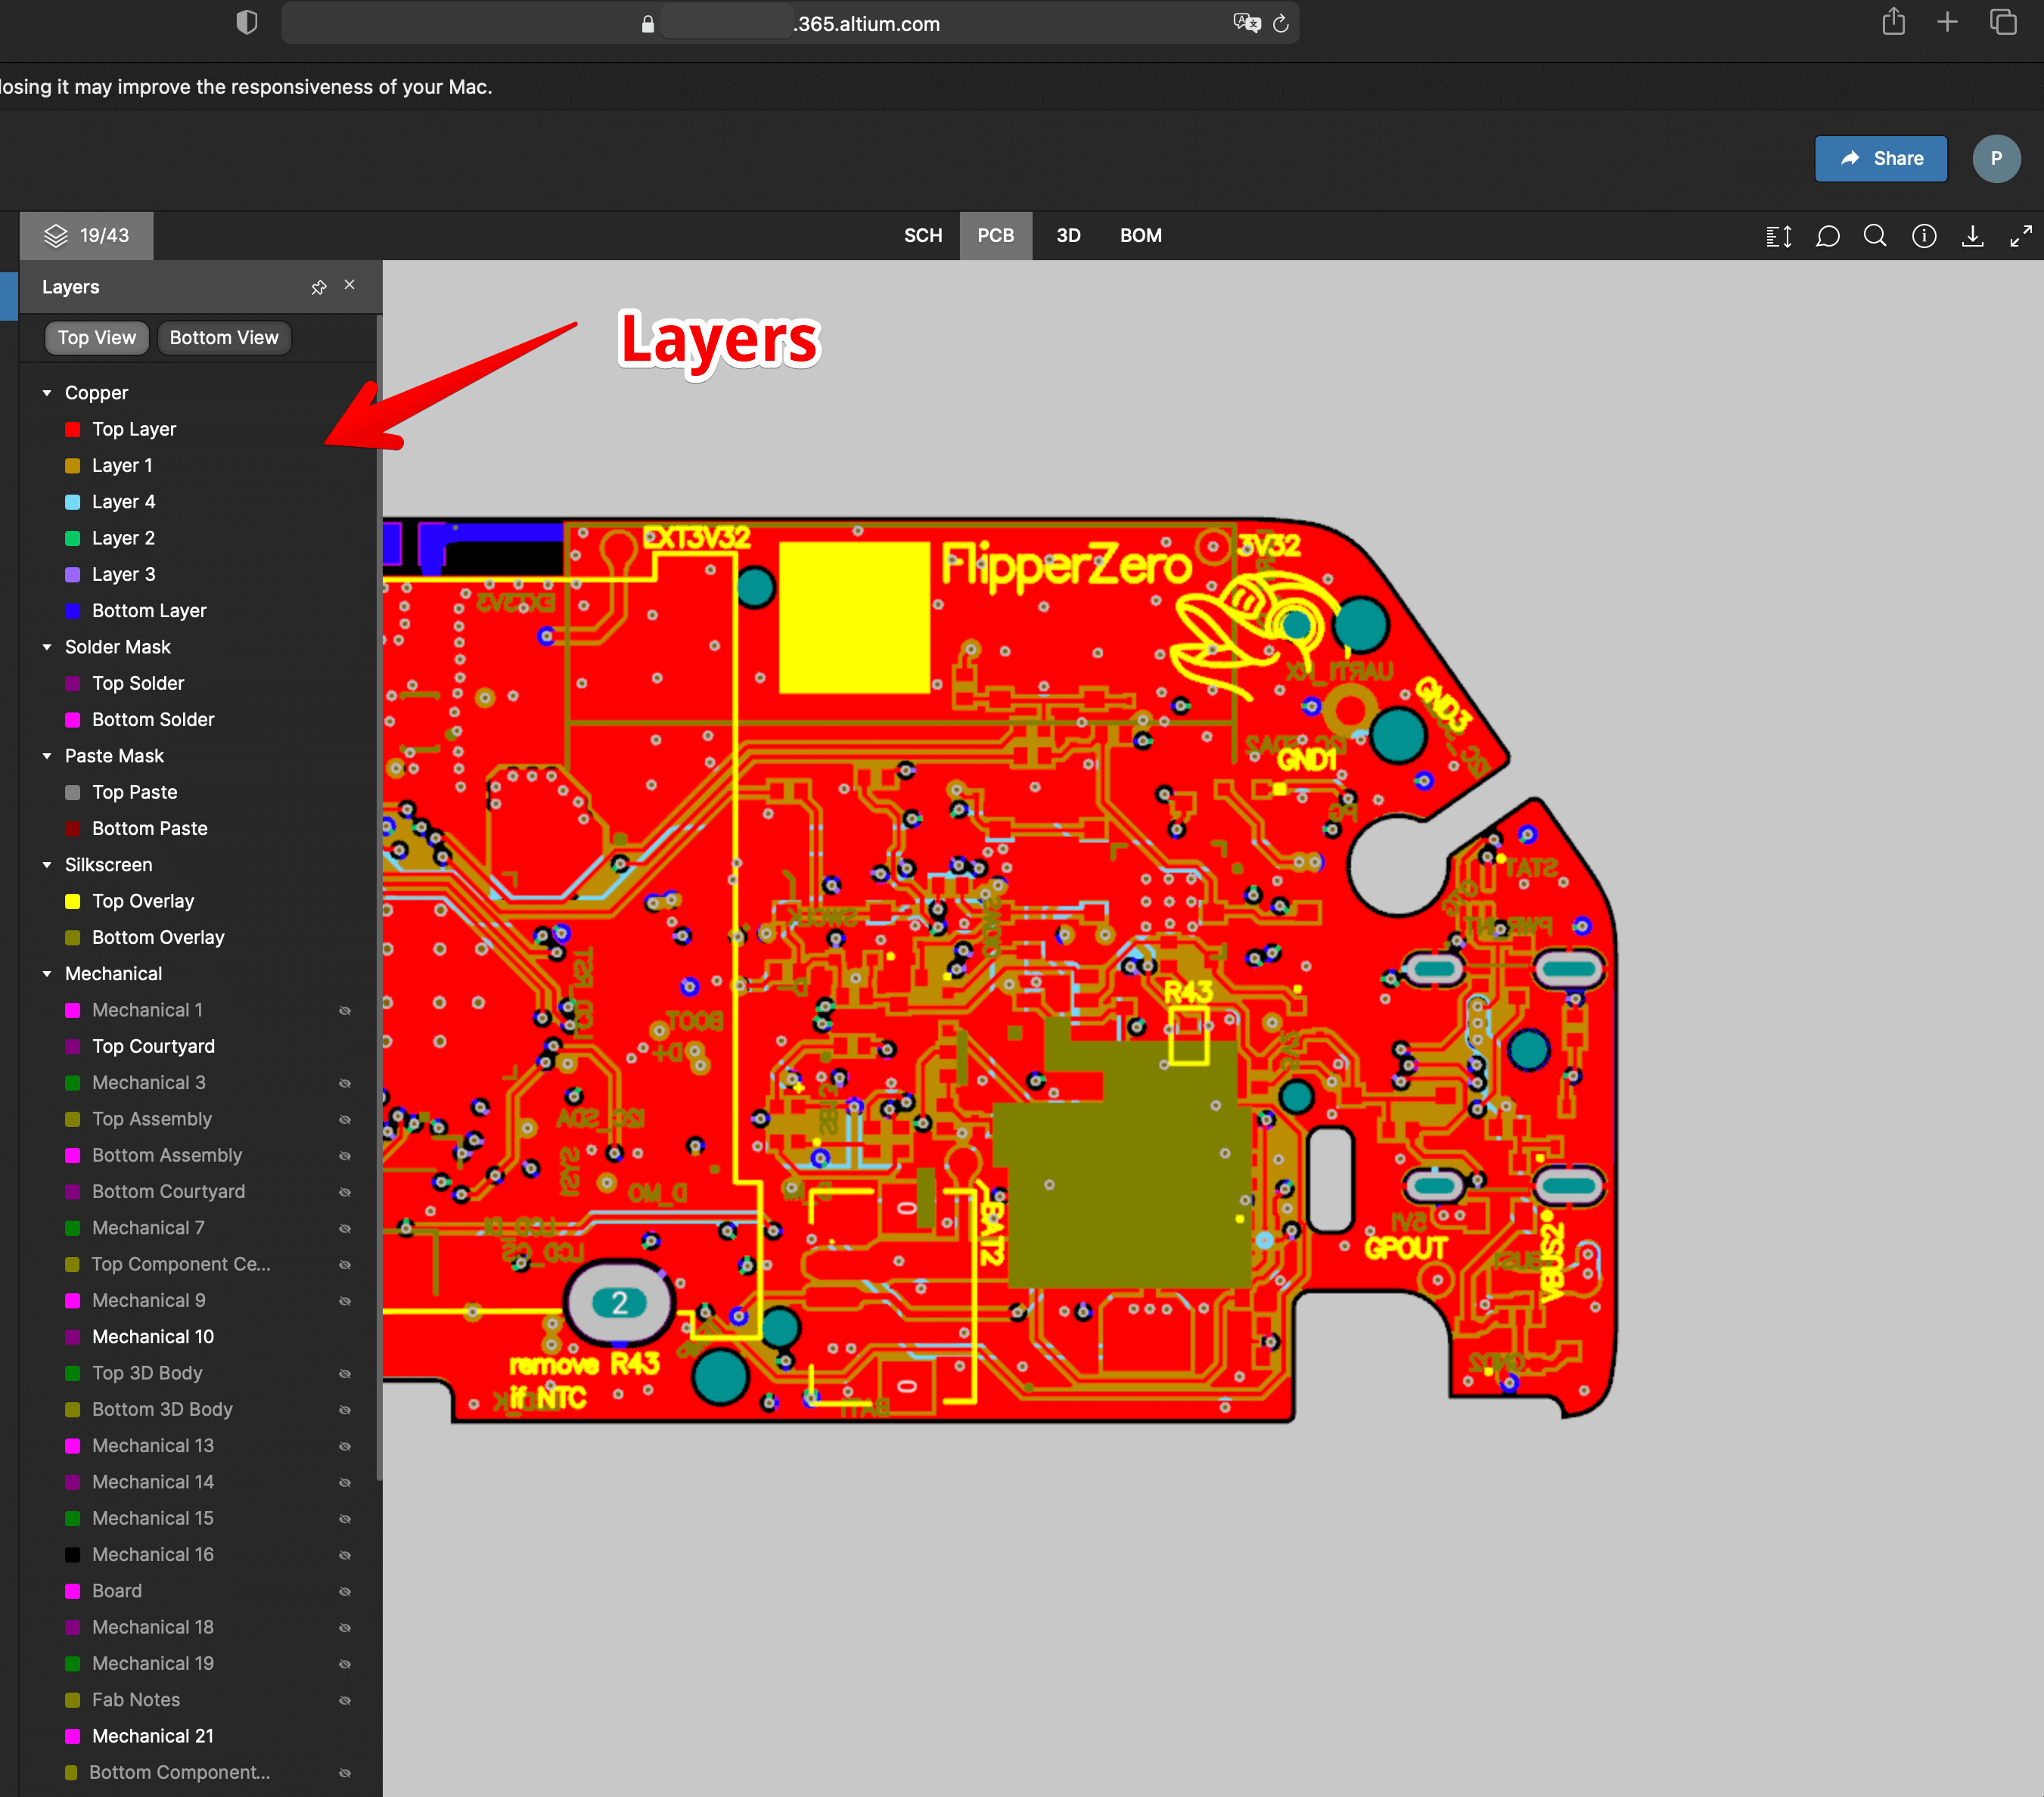
Task: Switch to Top View
Action: point(96,338)
